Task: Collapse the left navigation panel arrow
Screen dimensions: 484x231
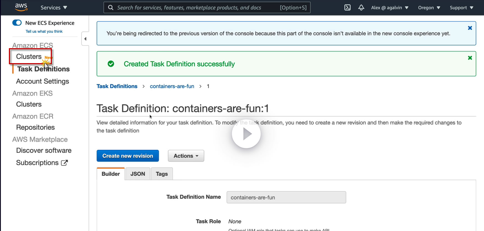Action: click(x=85, y=39)
